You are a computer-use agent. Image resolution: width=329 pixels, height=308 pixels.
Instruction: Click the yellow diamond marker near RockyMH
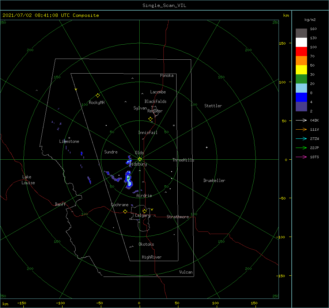coord(98,96)
